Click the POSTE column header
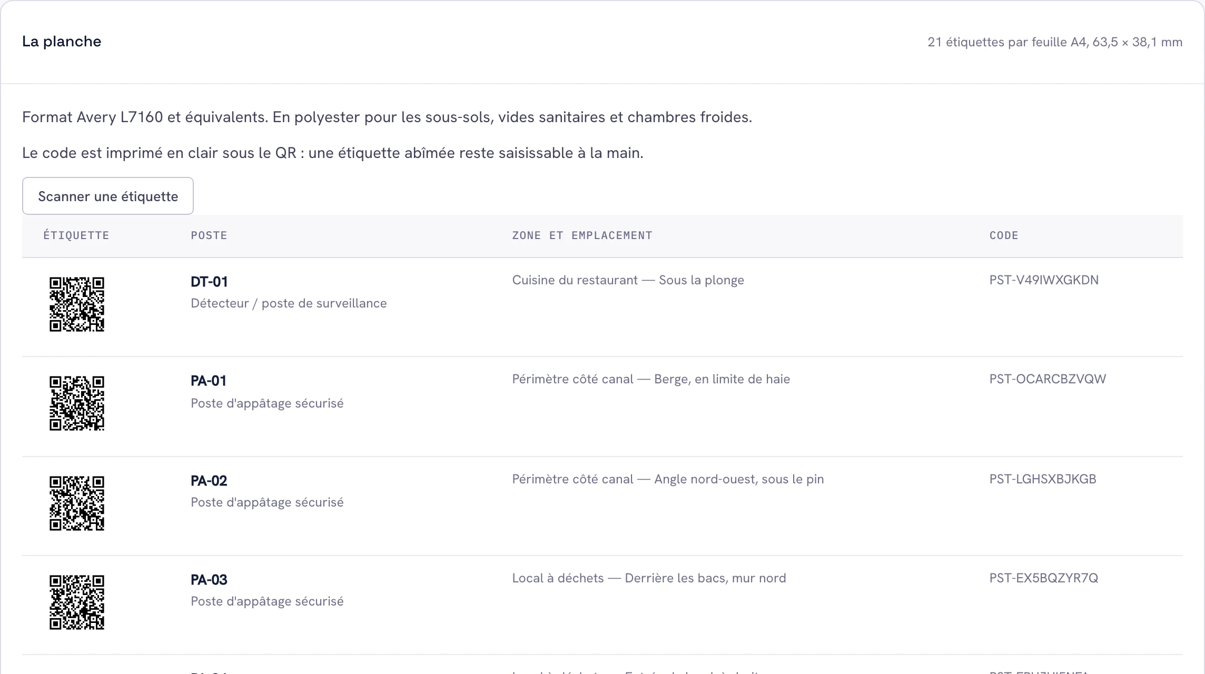Screen dimensions: 1205x674 (209, 235)
